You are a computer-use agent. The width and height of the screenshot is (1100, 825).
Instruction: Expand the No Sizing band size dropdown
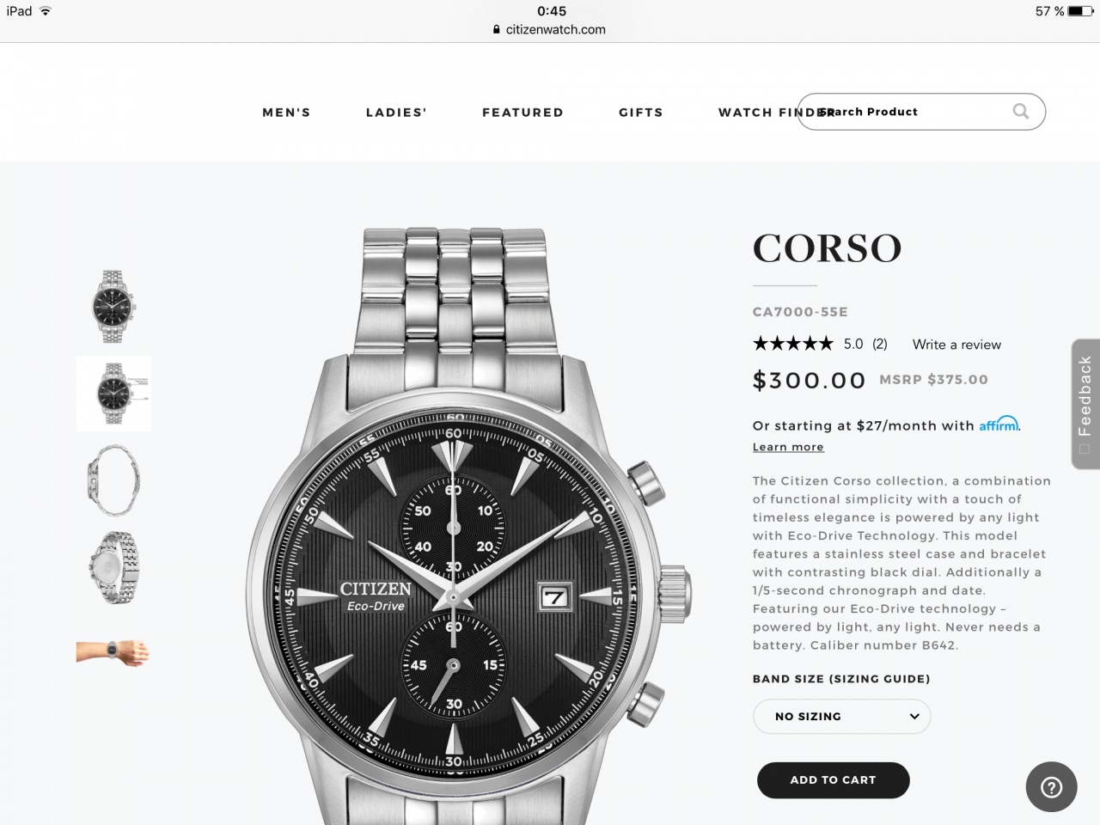841,716
